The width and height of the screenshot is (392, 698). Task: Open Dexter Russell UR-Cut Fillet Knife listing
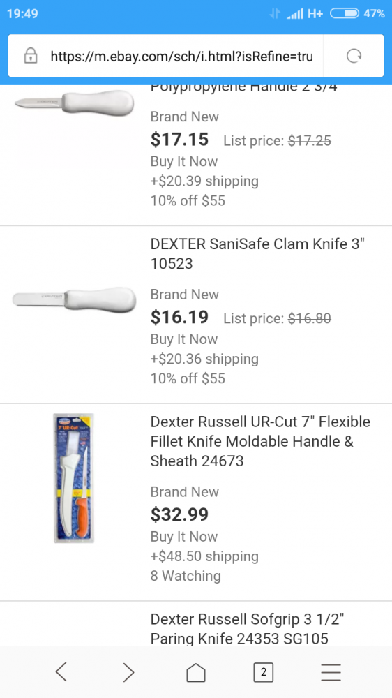[x=260, y=441]
